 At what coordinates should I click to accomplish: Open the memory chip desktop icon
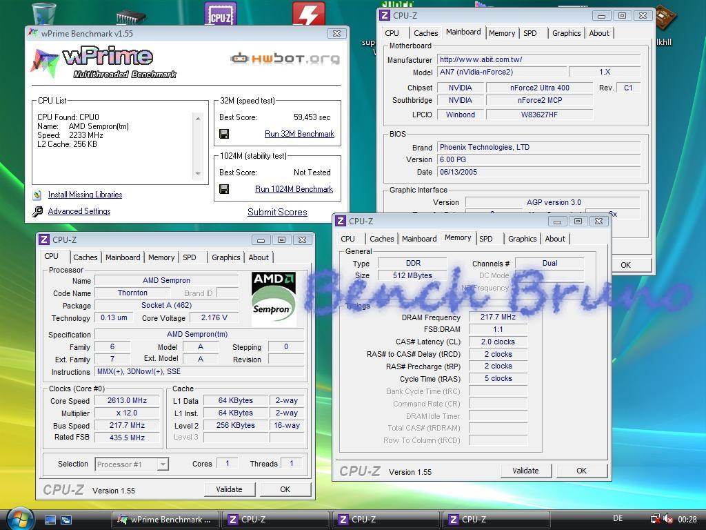[130, 17]
